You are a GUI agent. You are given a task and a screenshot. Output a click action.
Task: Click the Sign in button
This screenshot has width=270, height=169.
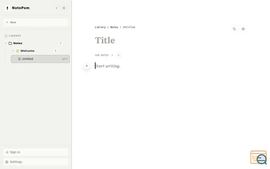36,152
